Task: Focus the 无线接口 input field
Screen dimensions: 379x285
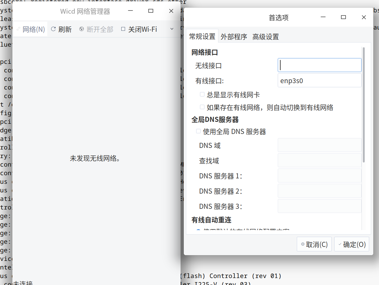Action: point(320,65)
